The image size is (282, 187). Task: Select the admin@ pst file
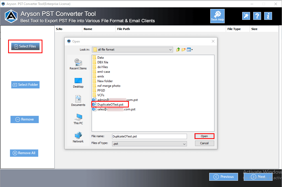click(x=115, y=100)
